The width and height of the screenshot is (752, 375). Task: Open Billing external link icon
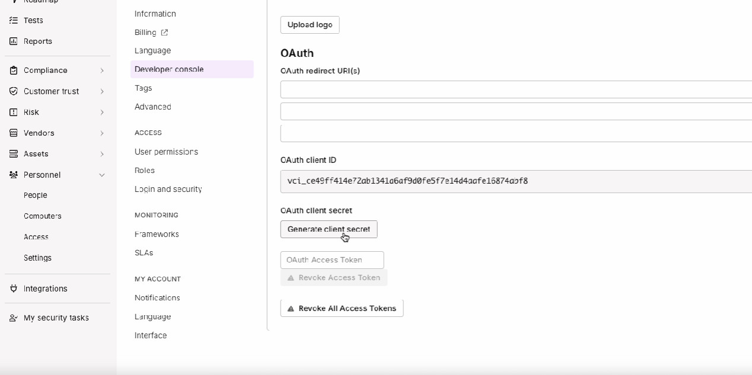pyautogui.click(x=165, y=33)
